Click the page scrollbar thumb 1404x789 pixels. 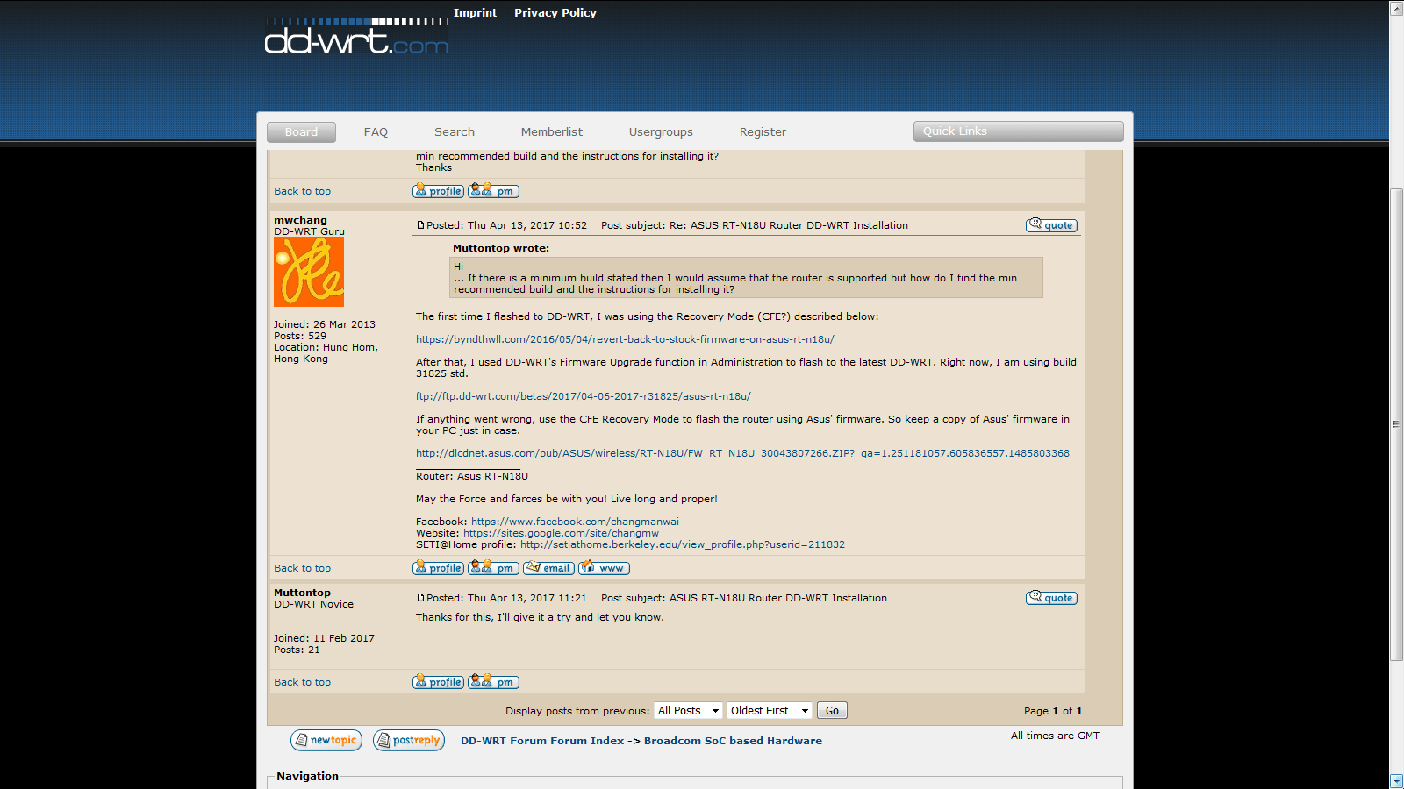pyautogui.click(x=1396, y=424)
